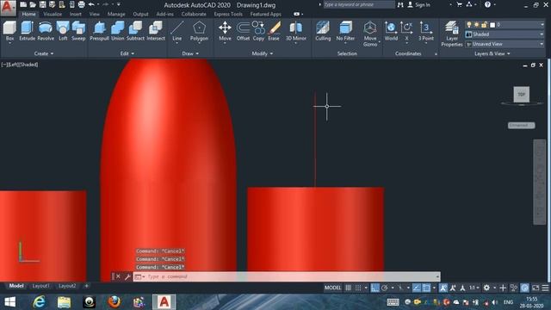
Task: Expand the Layers & View panel
Action: (492, 53)
